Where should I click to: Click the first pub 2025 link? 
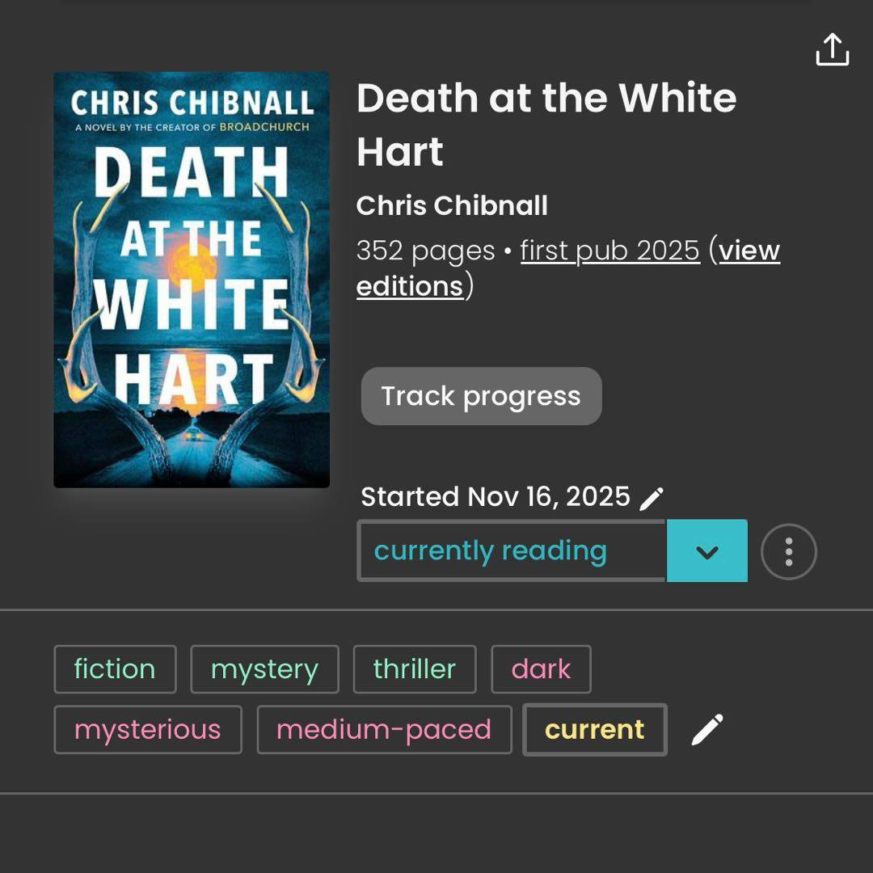609,251
